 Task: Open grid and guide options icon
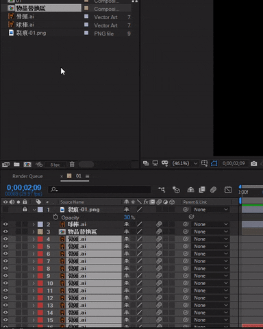204,163
